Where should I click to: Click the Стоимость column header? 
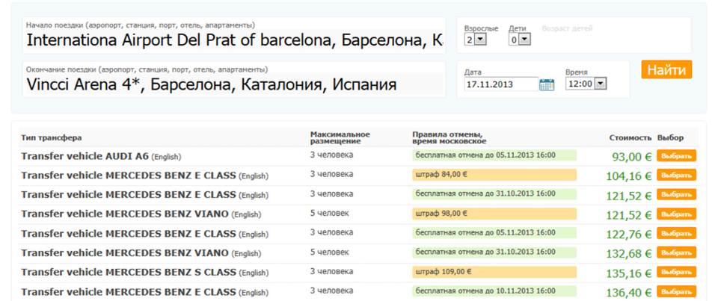pyautogui.click(x=630, y=137)
